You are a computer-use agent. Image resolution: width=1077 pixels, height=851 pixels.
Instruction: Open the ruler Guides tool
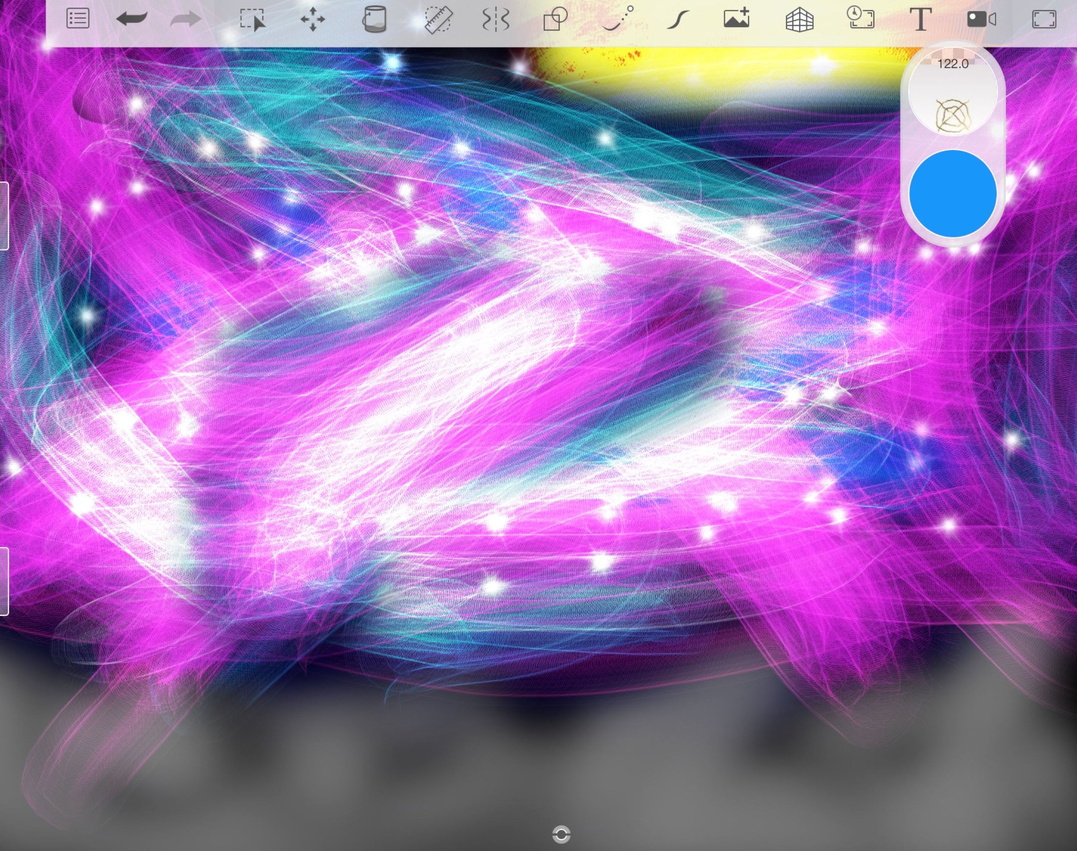[438, 19]
